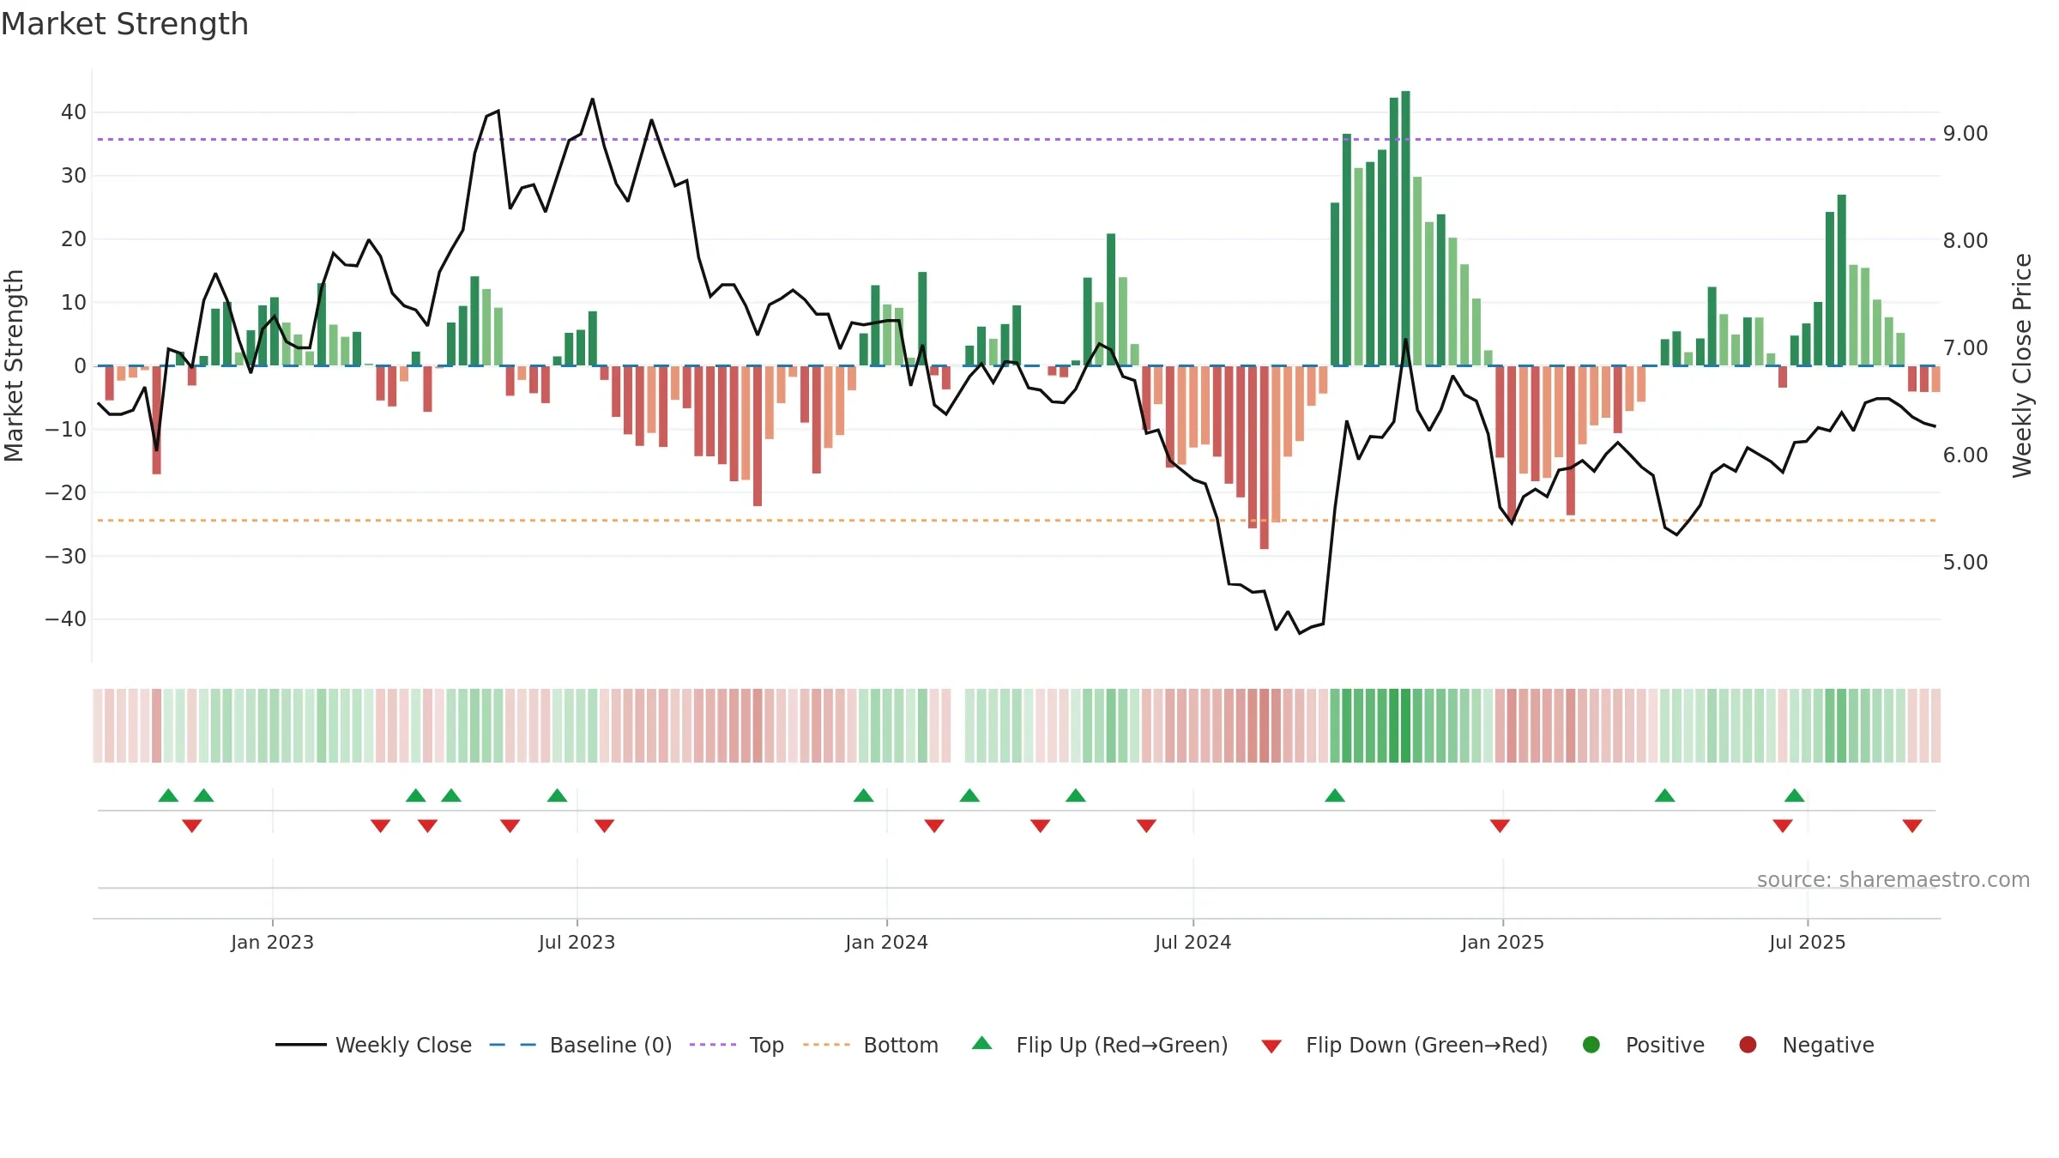Screen dimensions: 2059x1158
Task: Click the Market Strength vertical axis title
Action: [x=14, y=365]
